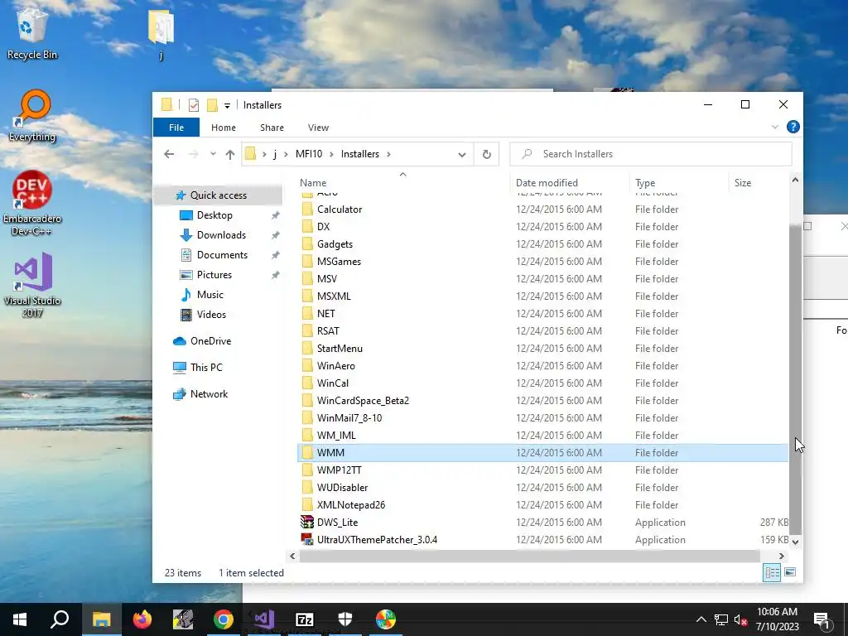Select UltraUXThemePatcher_3.0.4 application icon
The image size is (848, 636).
coord(307,540)
